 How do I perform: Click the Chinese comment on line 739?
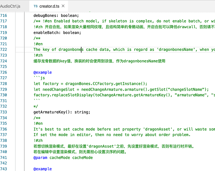(114, 146)
